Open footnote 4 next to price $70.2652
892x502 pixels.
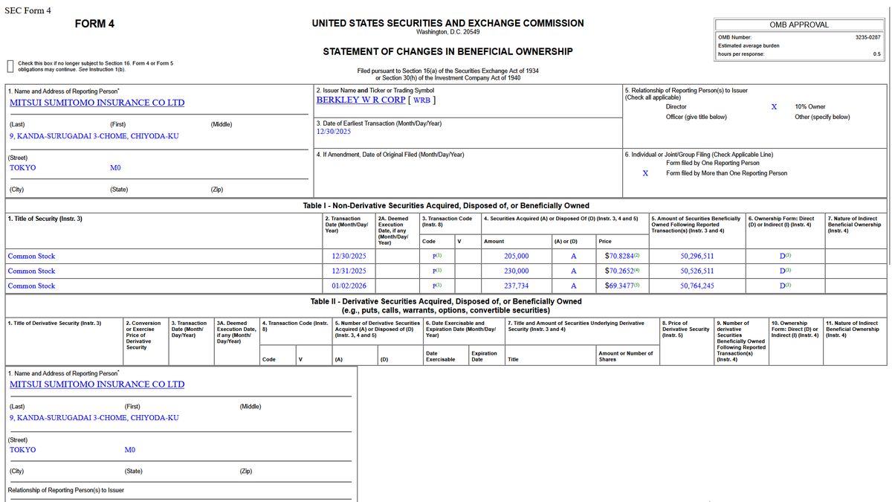(x=636, y=271)
